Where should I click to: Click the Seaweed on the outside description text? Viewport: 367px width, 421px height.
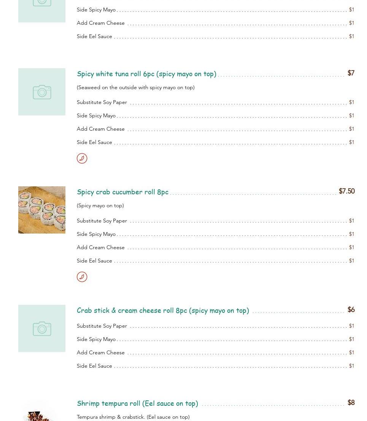[x=136, y=88]
